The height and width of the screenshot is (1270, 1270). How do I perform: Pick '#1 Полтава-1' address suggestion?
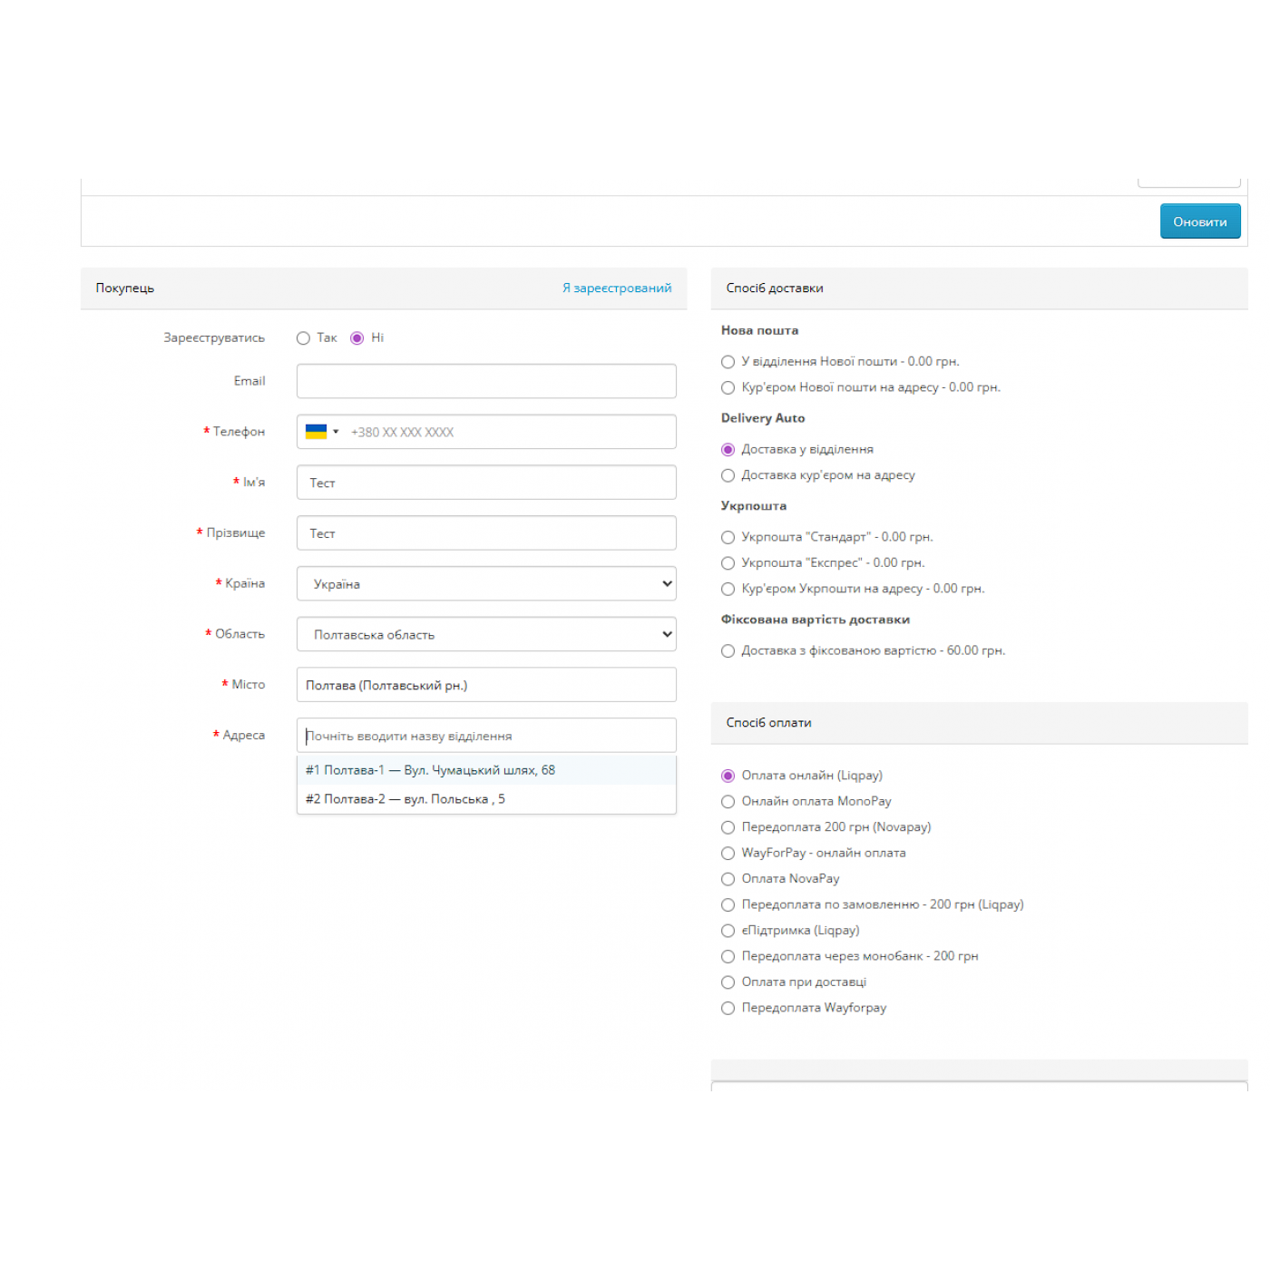[430, 770]
